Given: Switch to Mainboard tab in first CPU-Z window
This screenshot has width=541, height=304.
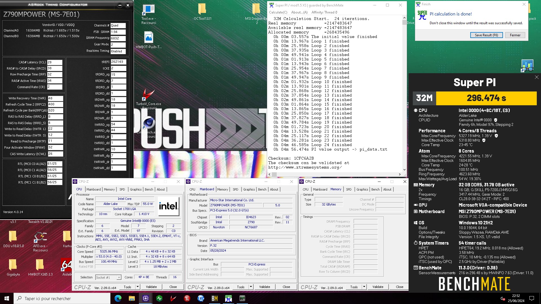Looking at the screenshot, I should [94, 189].
